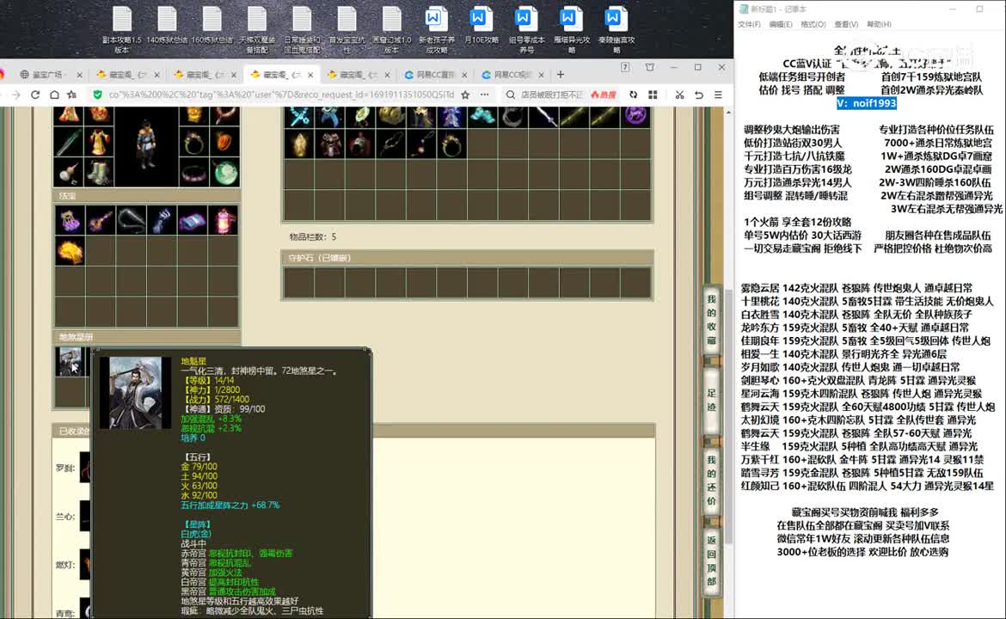Screen dimensions: 1006x619
Task: Open the 140炼狱总结 desktop file
Action: point(167,26)
